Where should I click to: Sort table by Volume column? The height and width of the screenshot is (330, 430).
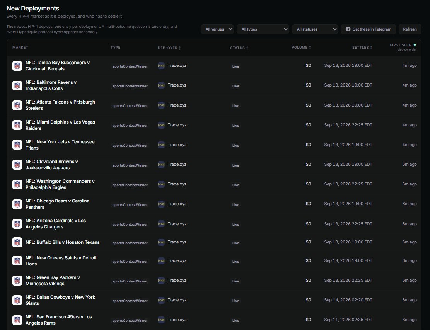pyautogui.click(x=301, y=48)
